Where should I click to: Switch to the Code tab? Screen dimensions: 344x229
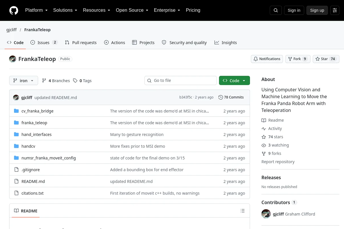point(15,43)
